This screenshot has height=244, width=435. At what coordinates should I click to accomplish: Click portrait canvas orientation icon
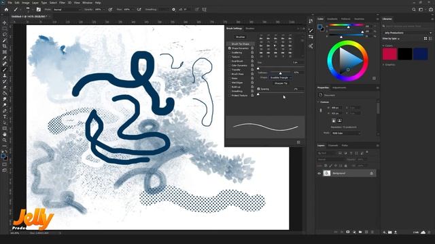click(334, 121)
